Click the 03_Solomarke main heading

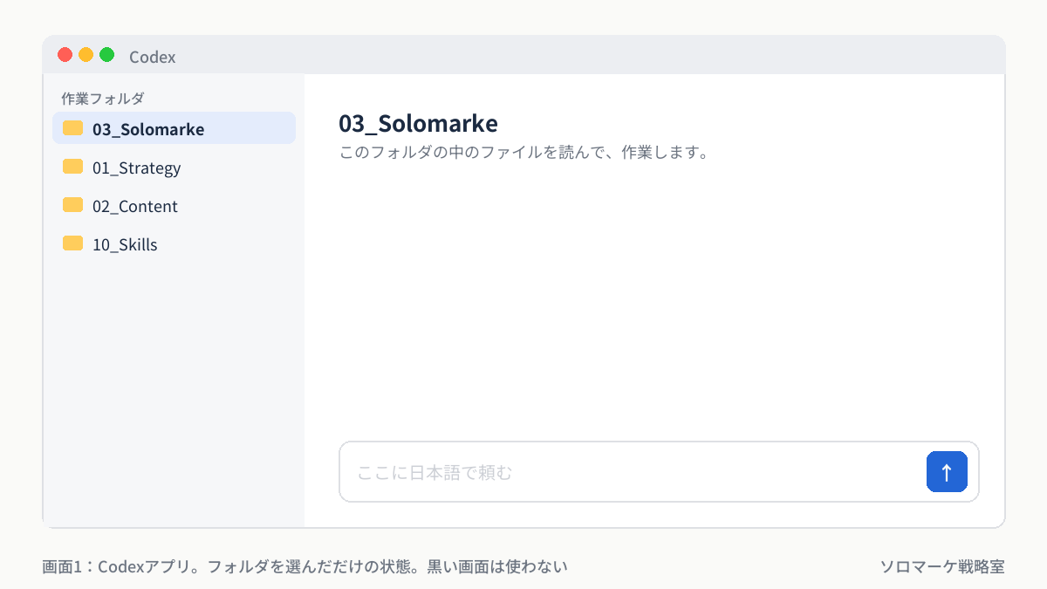click(418, 123)
